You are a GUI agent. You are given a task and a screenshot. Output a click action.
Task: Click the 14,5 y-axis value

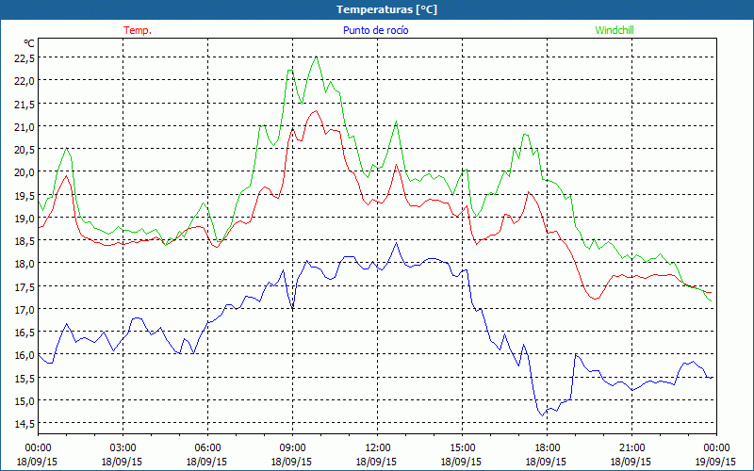click(25, 423)
